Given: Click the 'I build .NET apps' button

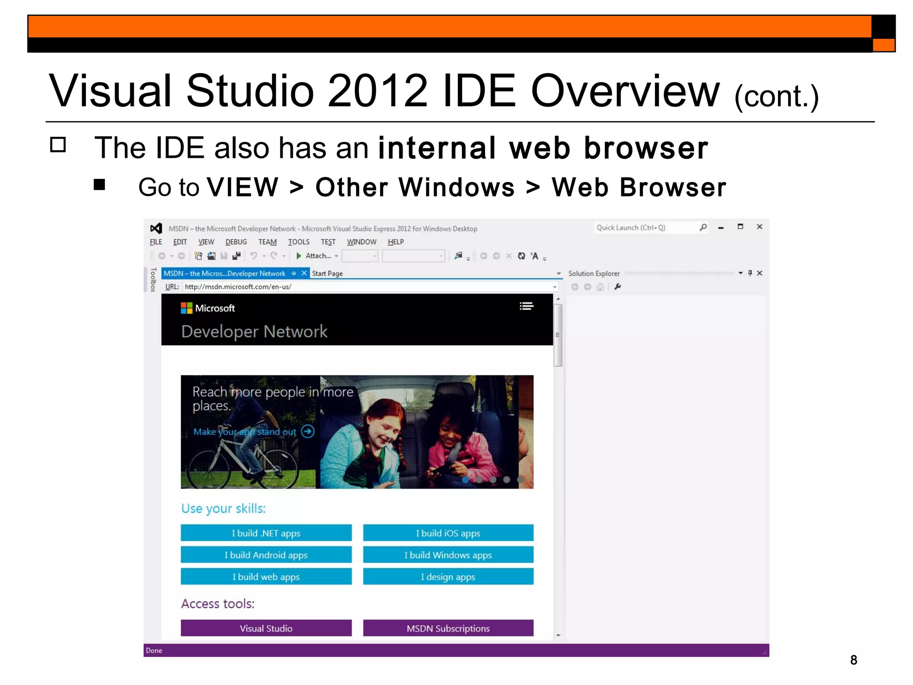Looking at the screenshot, I should [x=266, y=533].
